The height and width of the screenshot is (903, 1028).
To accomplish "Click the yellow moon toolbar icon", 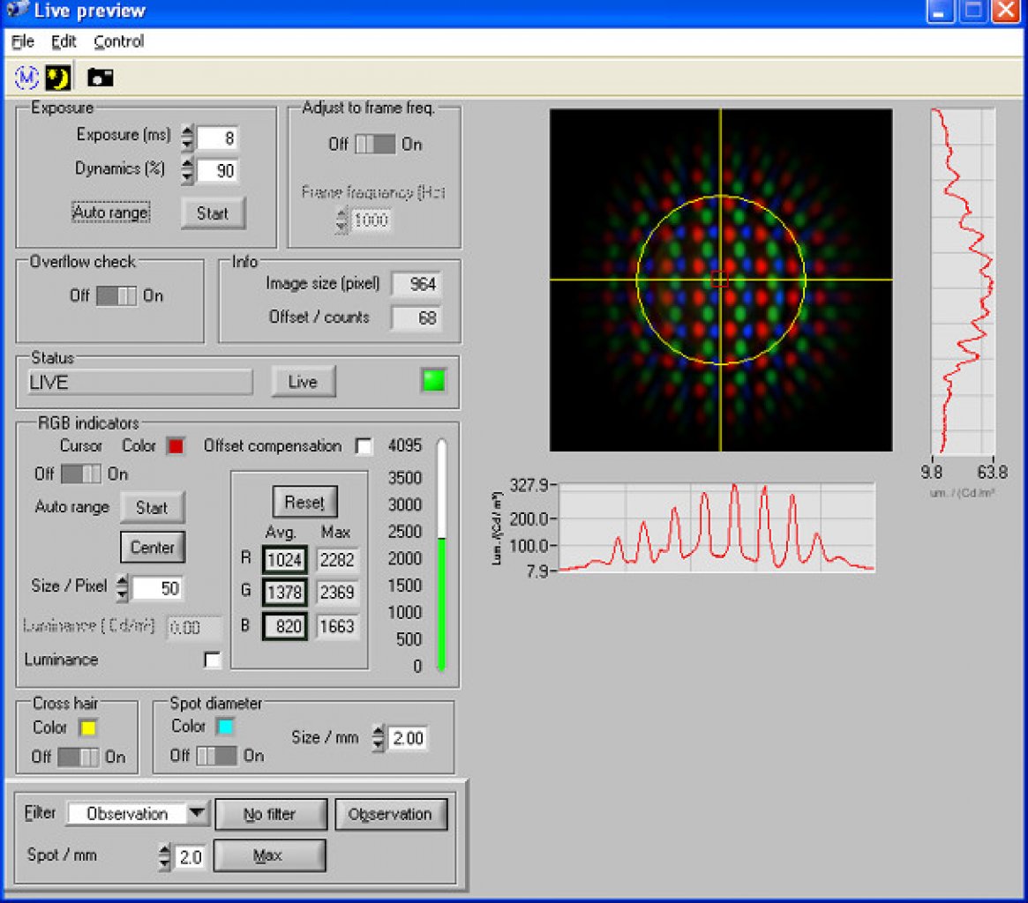I will tap(57, 78).
